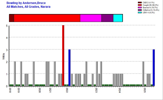Viewport: 163px width, 100px height.
Task: Click the tall red five-wicket bar
Action: 63,55
